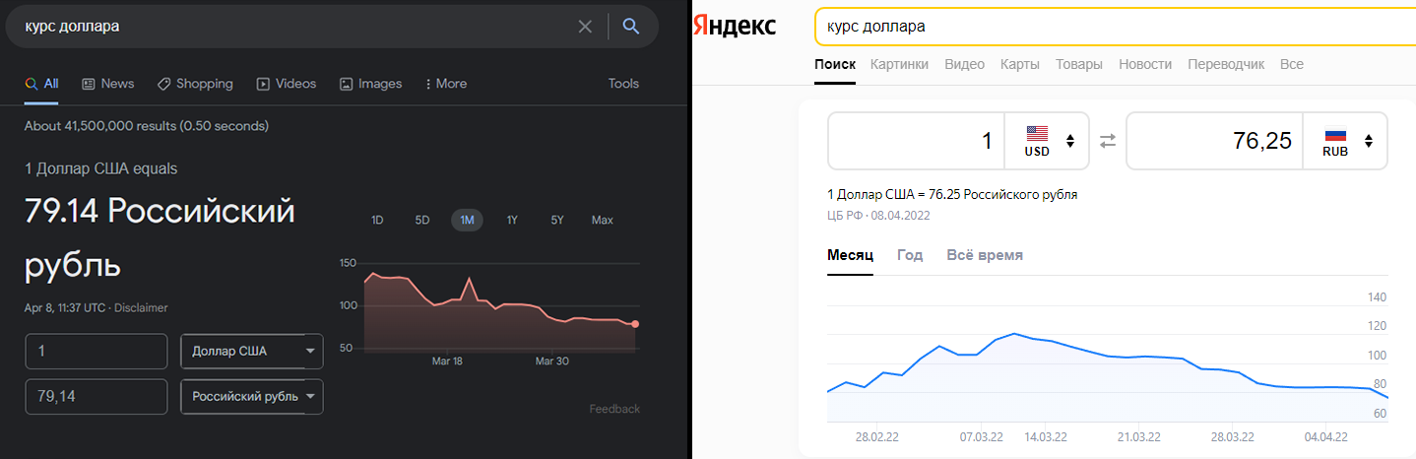
Task: Select the 1D chart range in Google
Action: [377, 221]
